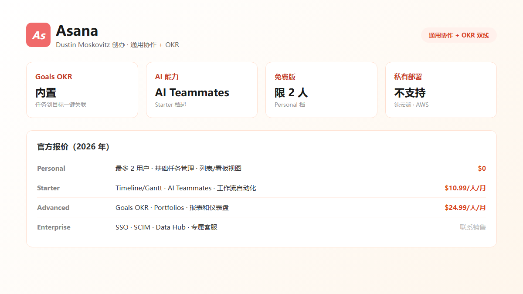This screenshot has height=294, width=523.
Task: Click the subtitle "Dustin Moskovitz 创办 · 通用协作 + OKR"
Action: pos(118,45)
